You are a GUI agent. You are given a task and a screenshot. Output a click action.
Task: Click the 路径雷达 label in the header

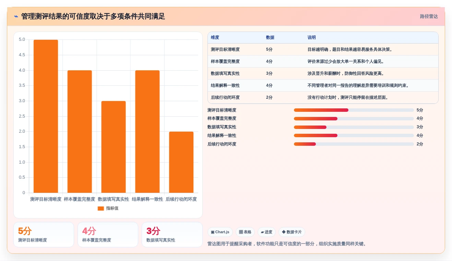[x=429, y=16]
